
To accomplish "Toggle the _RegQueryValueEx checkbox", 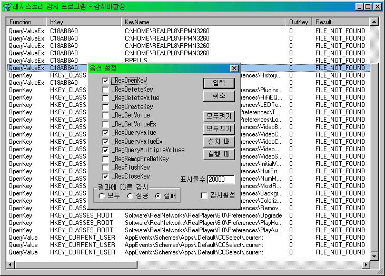I will coord(106,142).
